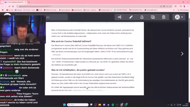Click the pencil edit icon
Image resolution: width=190 pixels, height=107 pixels.
(131, 17)
